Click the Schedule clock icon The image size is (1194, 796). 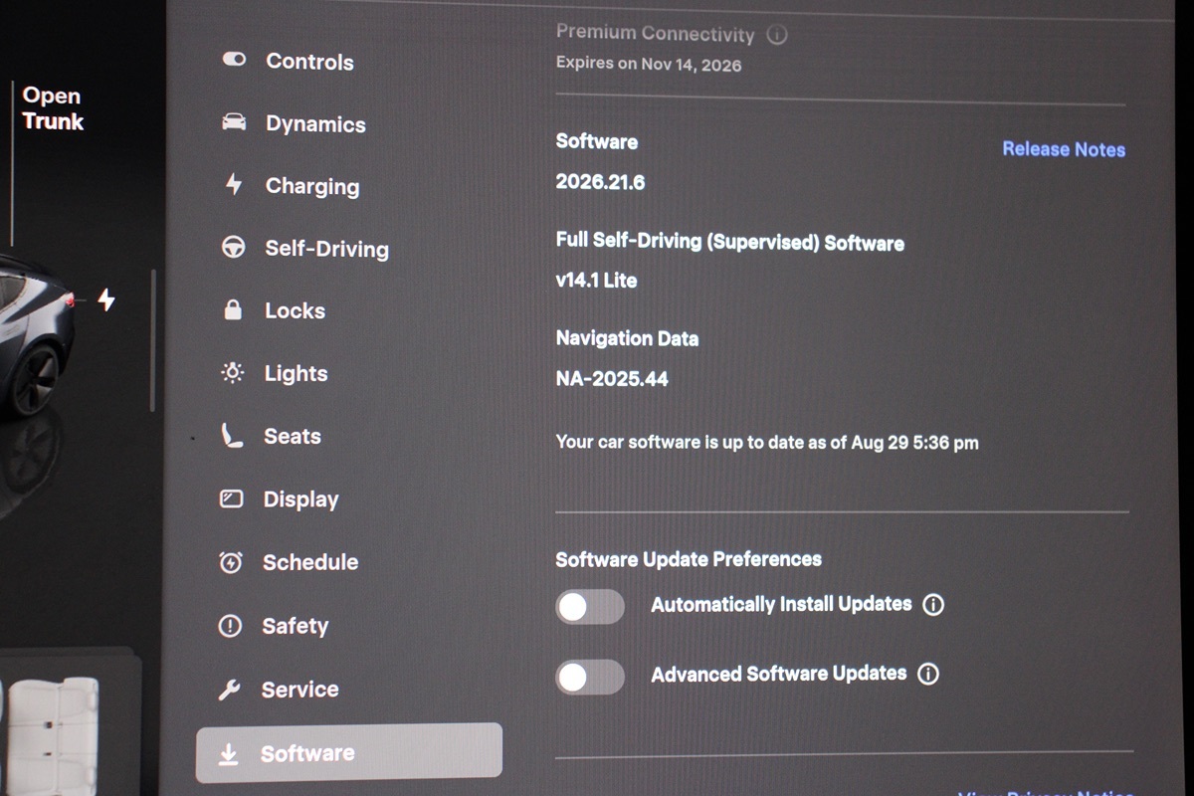[x=230, y=562]
